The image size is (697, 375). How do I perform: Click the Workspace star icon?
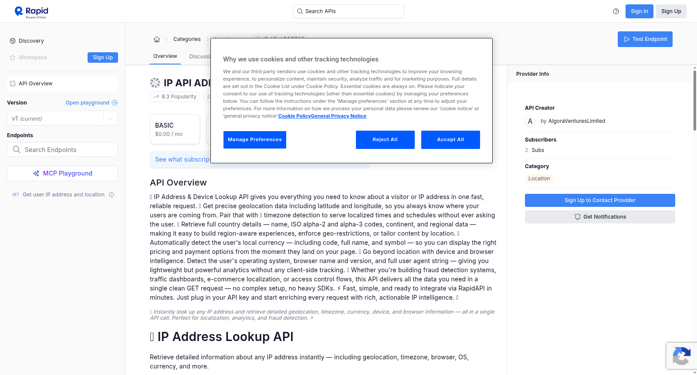click(13, 57)
